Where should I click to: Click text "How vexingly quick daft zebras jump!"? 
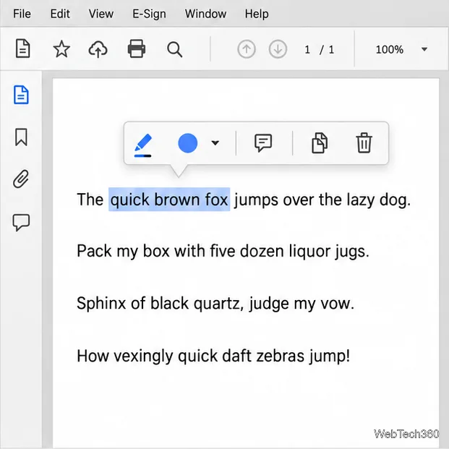213,356
